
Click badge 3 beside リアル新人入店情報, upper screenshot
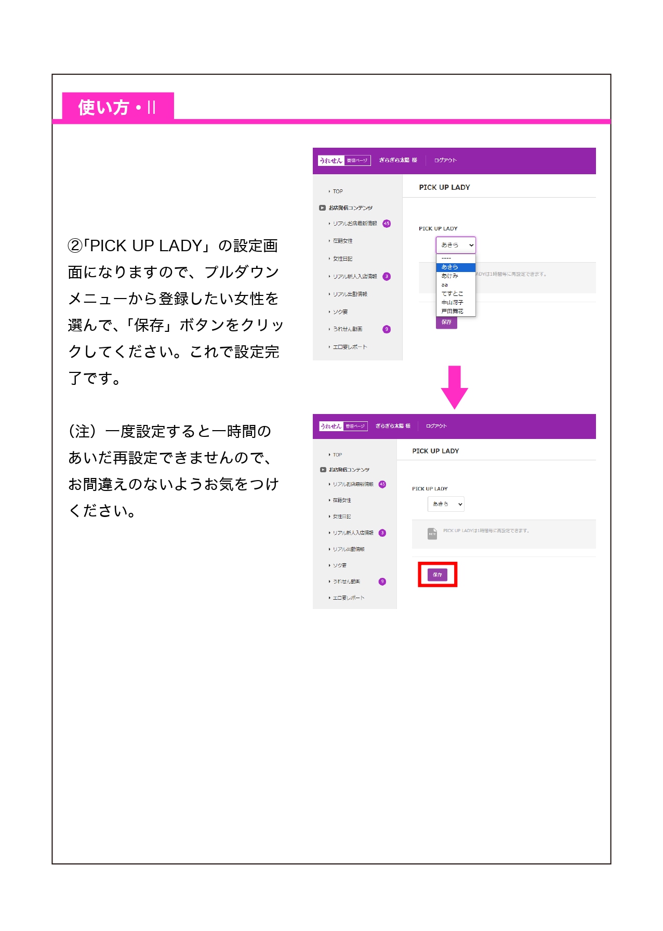[x=387, y=277]
